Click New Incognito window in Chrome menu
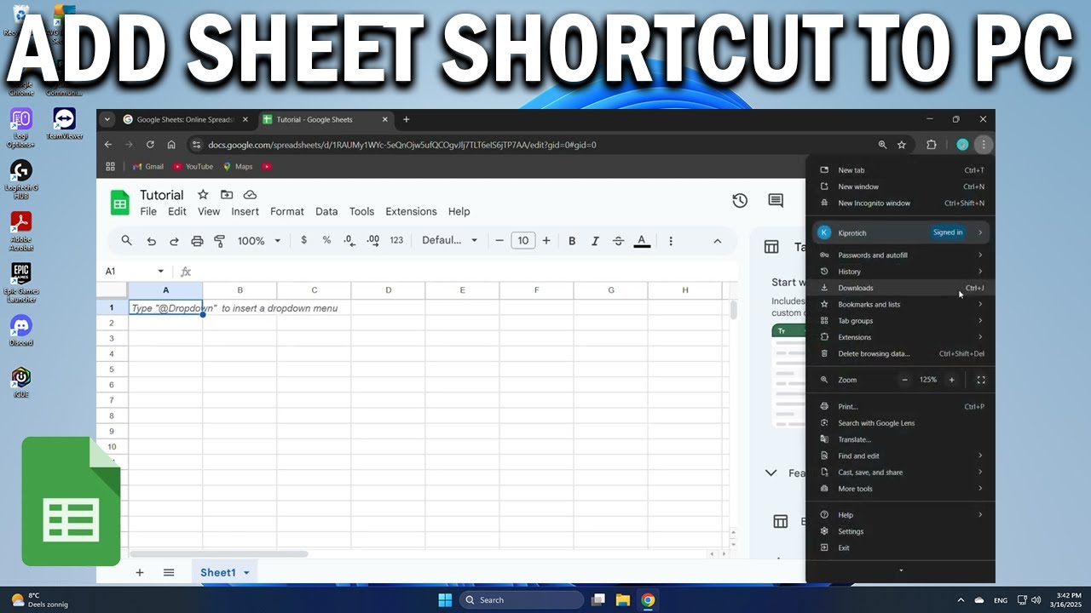This screenshot has width=1091, height=613. (x=900, y=203)
